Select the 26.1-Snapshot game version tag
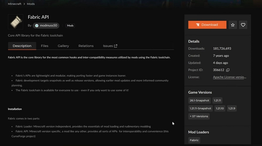The width and height of the screenshot is (262, 146). (199, 101)
